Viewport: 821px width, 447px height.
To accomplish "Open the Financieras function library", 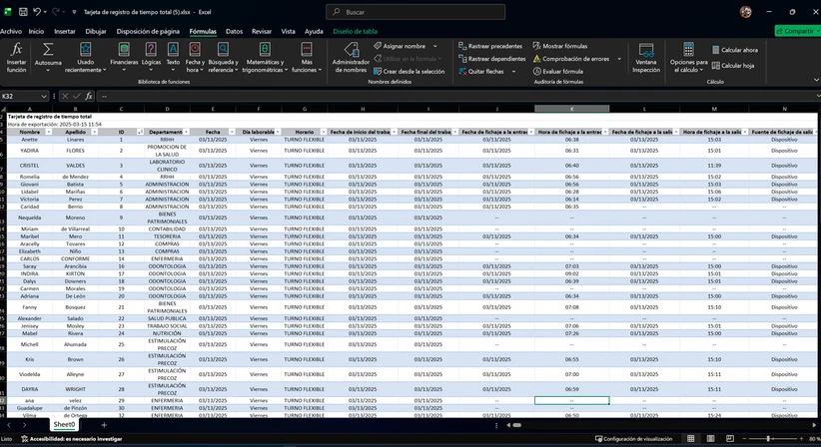I will (124, 58).
